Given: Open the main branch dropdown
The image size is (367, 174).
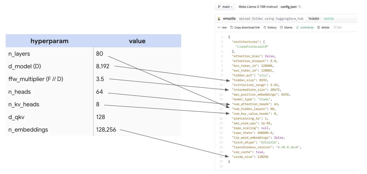Looking at the screenshot, I should tap(225, 7).
